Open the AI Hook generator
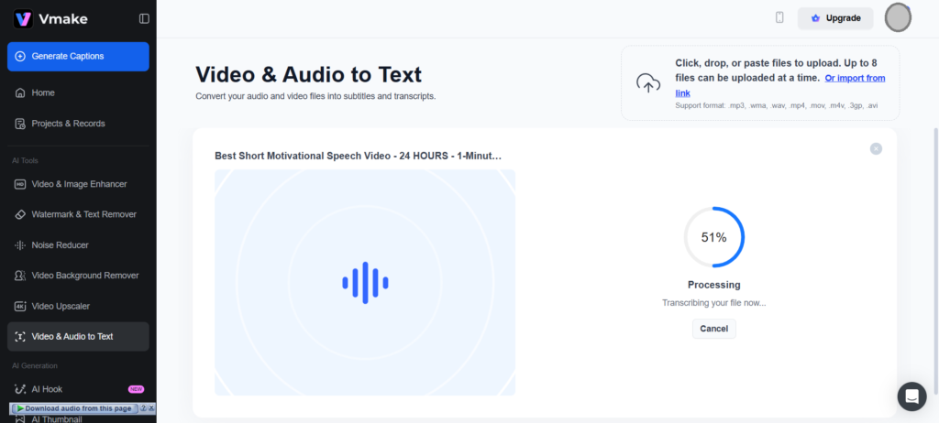 click(47, 389)
